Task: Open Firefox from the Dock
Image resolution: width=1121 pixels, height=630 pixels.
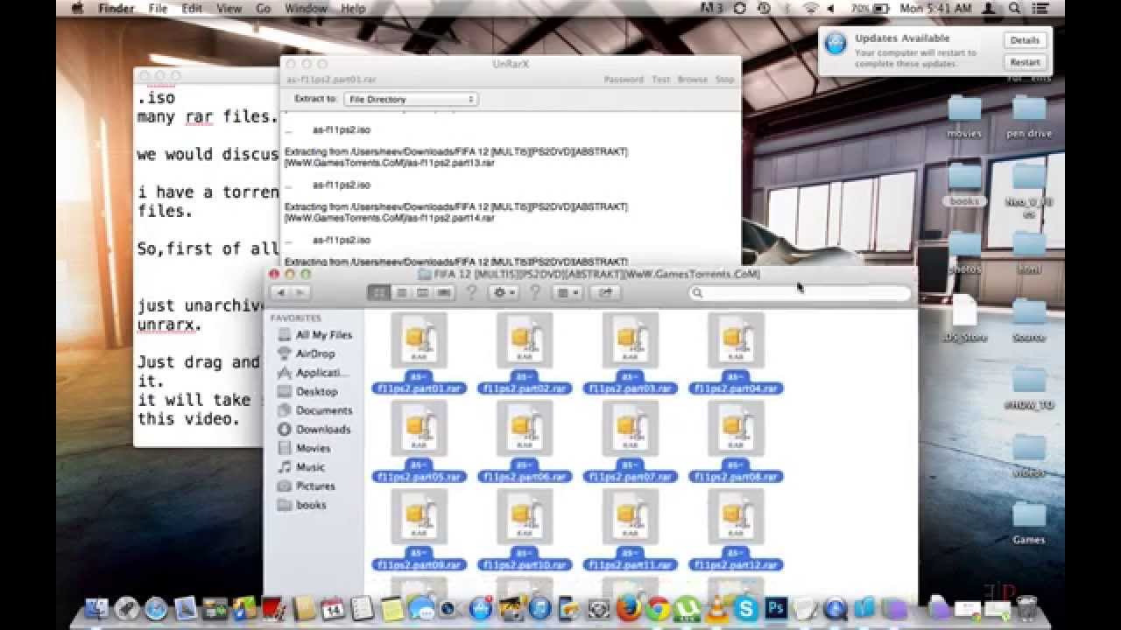Action: click(628, 608)
